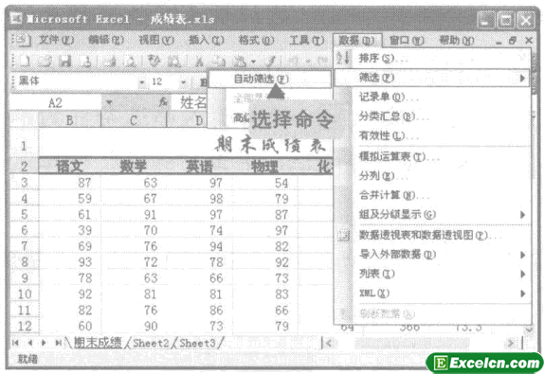Choose 有效性(L) in the Data menu

click(x=432, y=135)
